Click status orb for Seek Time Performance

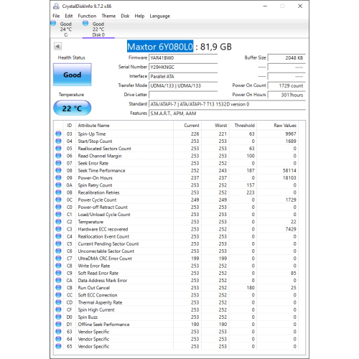pyautogui.click(x=58, y=170)
